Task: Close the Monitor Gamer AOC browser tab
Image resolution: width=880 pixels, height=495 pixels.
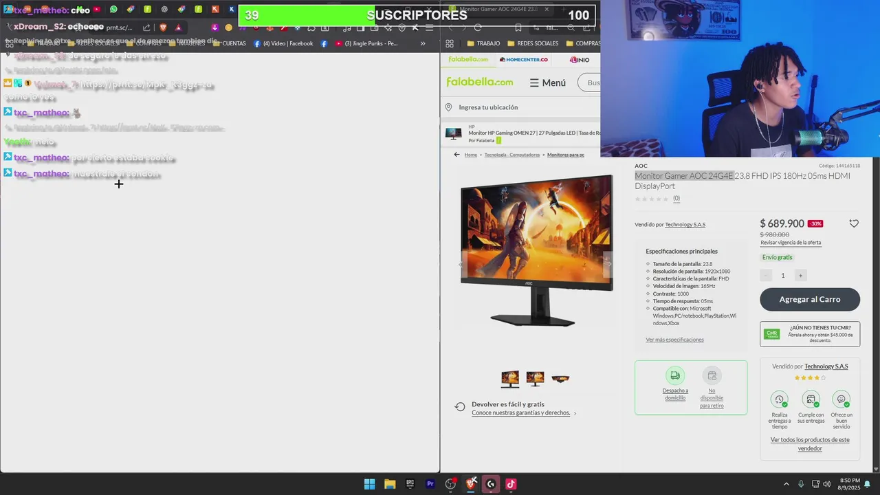Action: coord(547,9)
